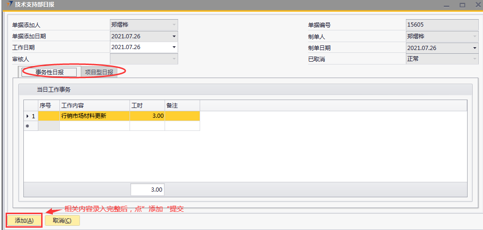483x230 pixels.
Task: Click the new row asterisk marker
Action: 27,126
